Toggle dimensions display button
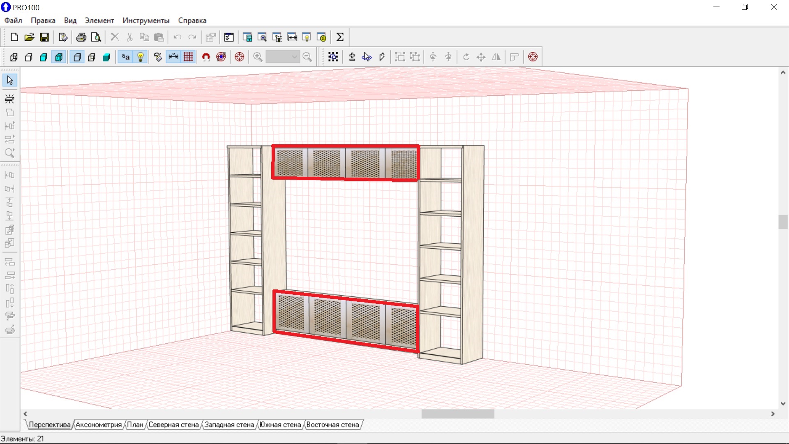 pos(173,57)
